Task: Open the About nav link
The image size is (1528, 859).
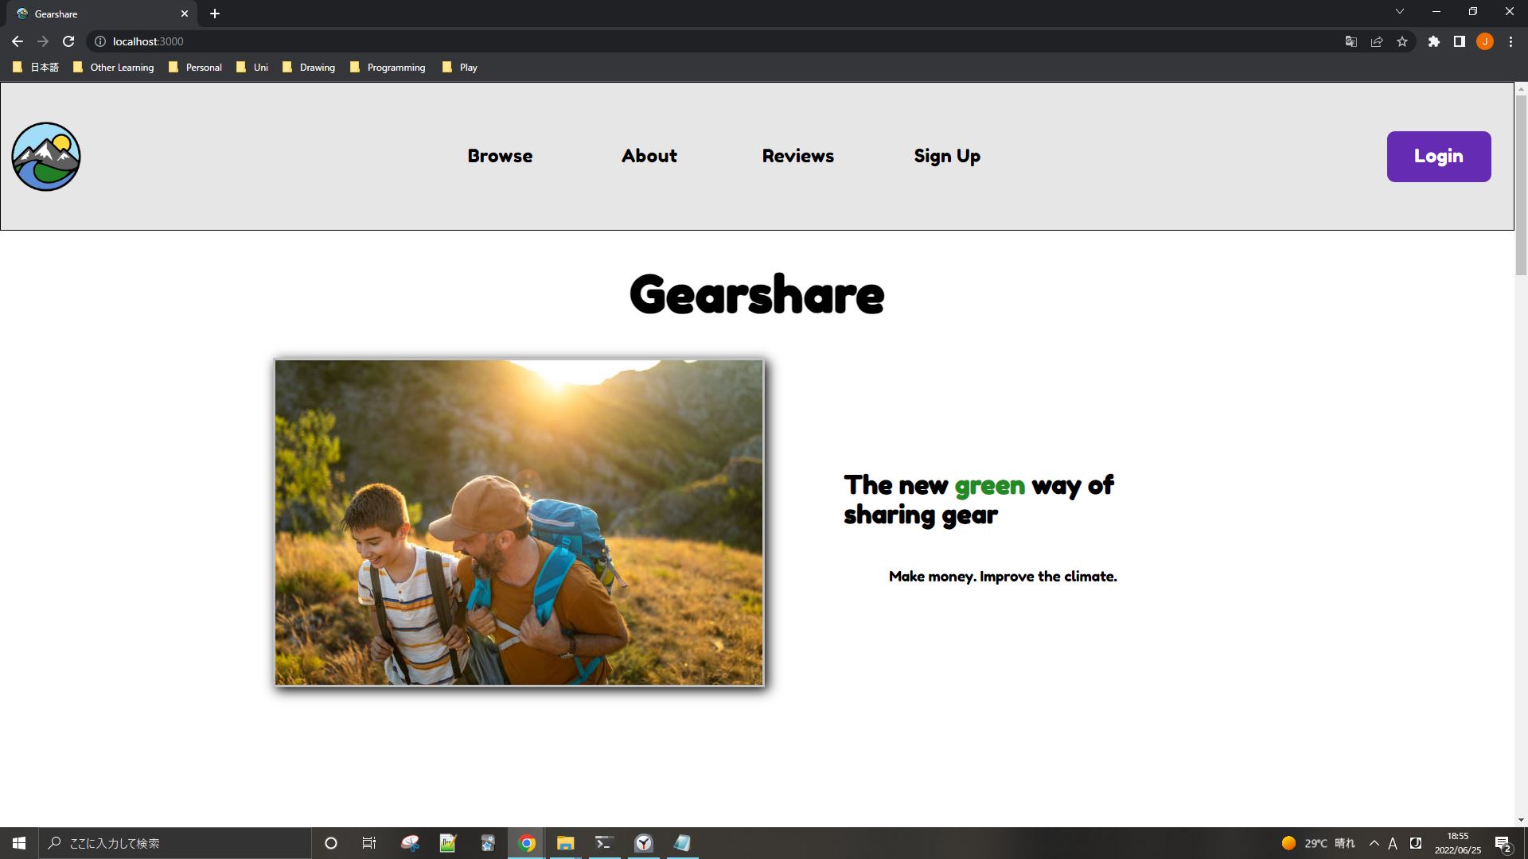Action: click(649, 156)
